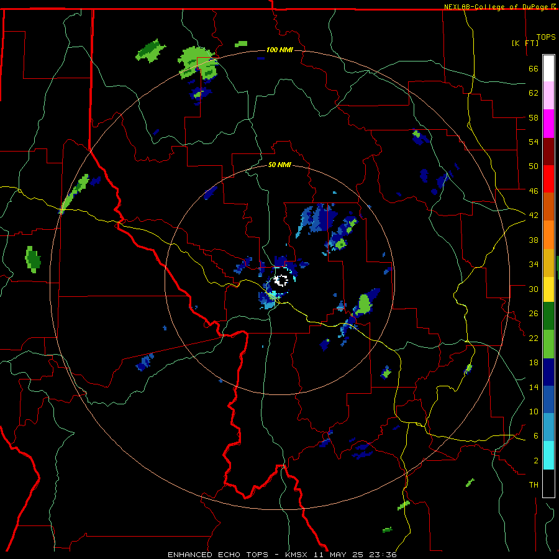Click the legend value '38'
This screenshot has width=559, height=559.
pyautogui.click(x=534, y=240)
